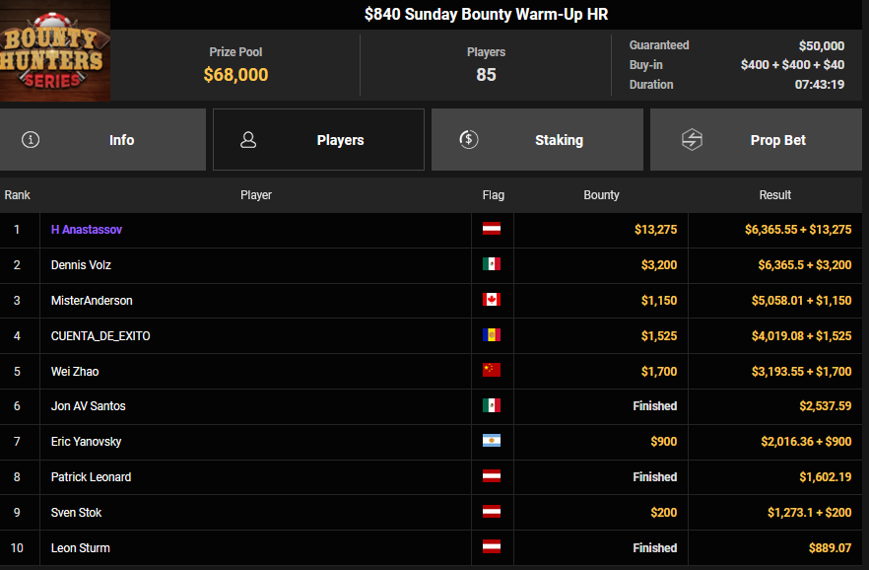This screenshot has width=869, height=570.
Task: Click the Bounty Hunters Series logo
Action: tap(55, 50)
